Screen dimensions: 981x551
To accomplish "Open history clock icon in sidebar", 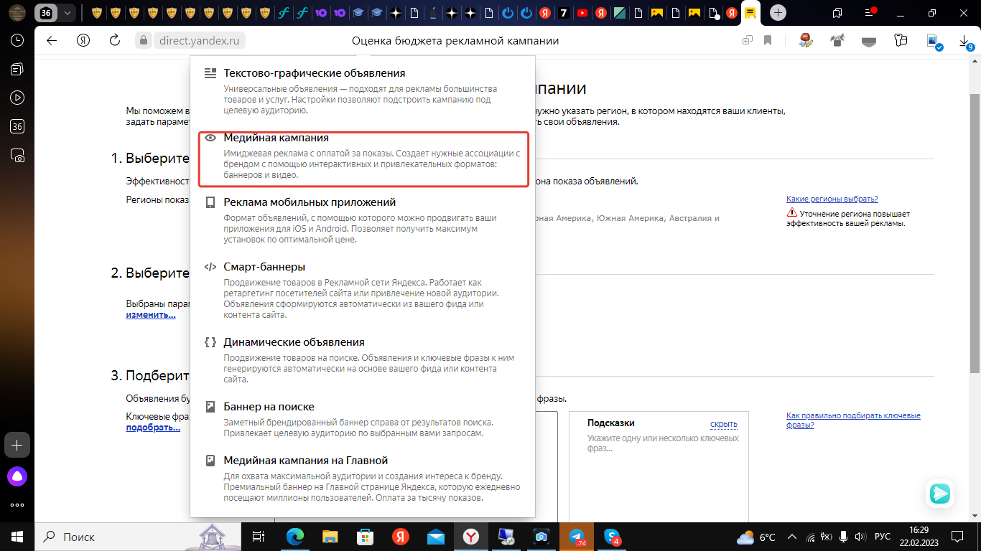I will 17,40.
